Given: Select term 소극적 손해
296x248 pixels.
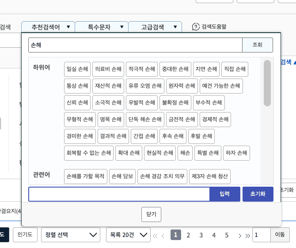Looking at the screenshot, I should coord(108,103).
